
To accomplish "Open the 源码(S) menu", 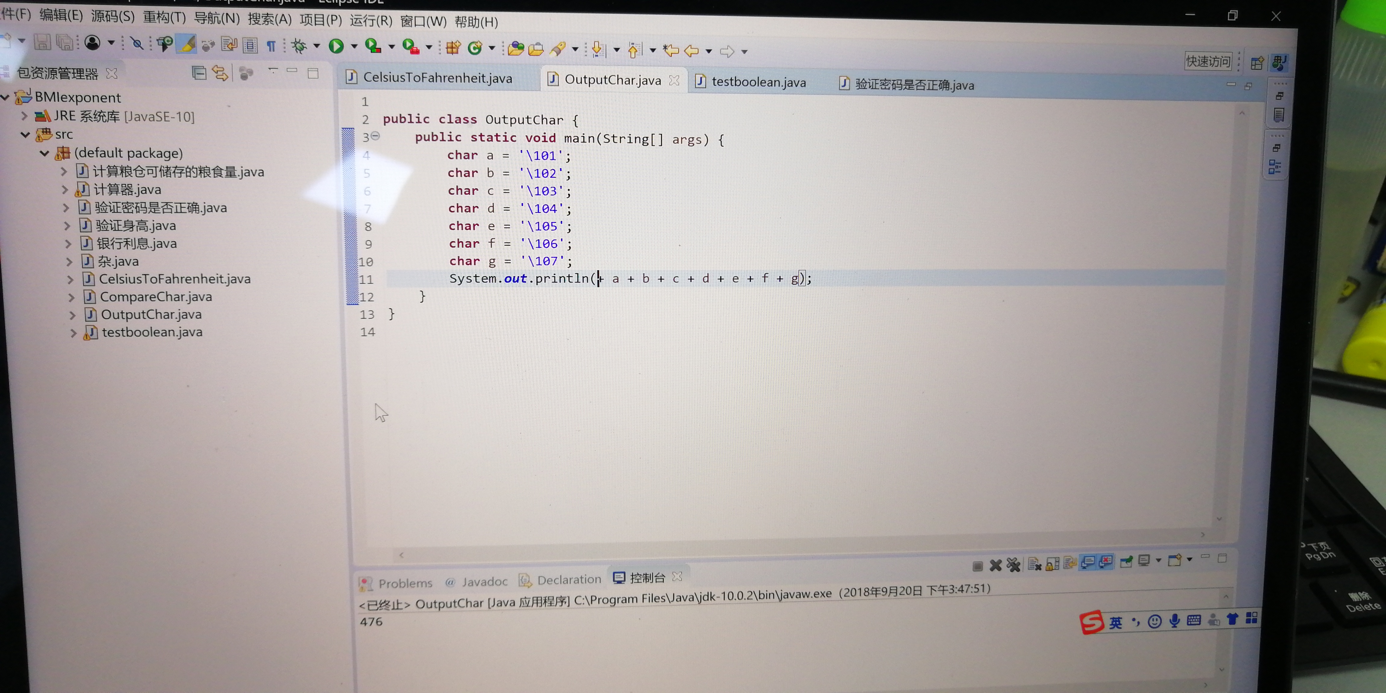I will point(112,16).
